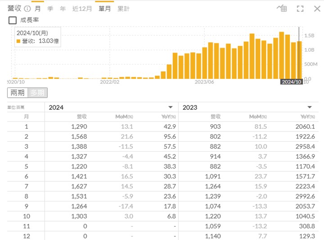The width and height of the screenshot is (324, 240).
Task: Click the 2023 YoY(%) column header
Action: tap(308, 117)
